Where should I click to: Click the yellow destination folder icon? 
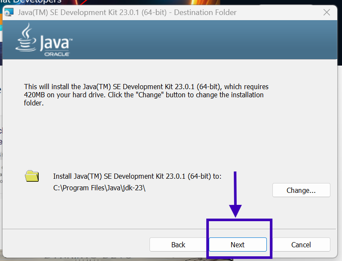coord(32,176)
